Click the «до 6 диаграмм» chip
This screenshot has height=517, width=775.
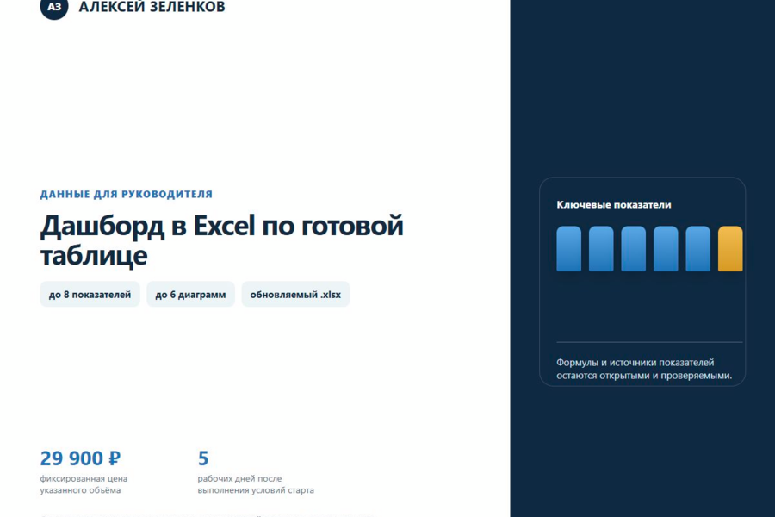[x=191, y=295]
